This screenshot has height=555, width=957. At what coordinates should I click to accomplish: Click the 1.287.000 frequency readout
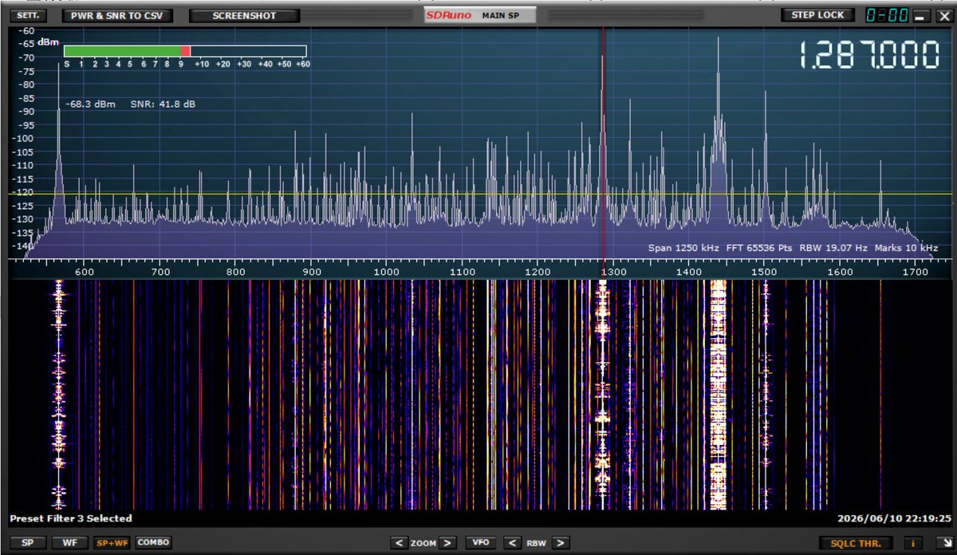tap(868, 56)
